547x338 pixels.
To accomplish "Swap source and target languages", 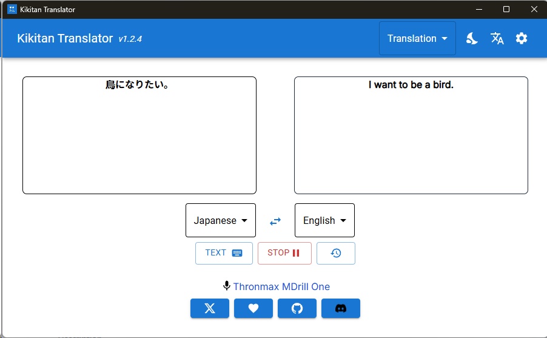I will click(x=275, y=221).
